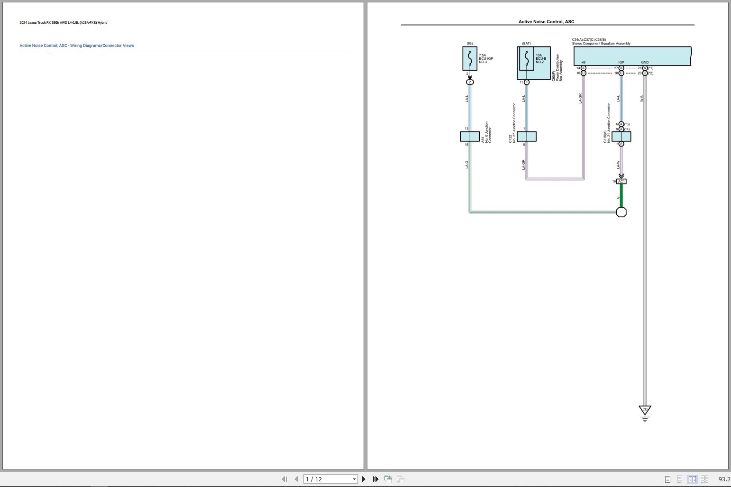Open the next view (forward history)
This screenshot has height=487, width=731.
(x=400, y=479)
